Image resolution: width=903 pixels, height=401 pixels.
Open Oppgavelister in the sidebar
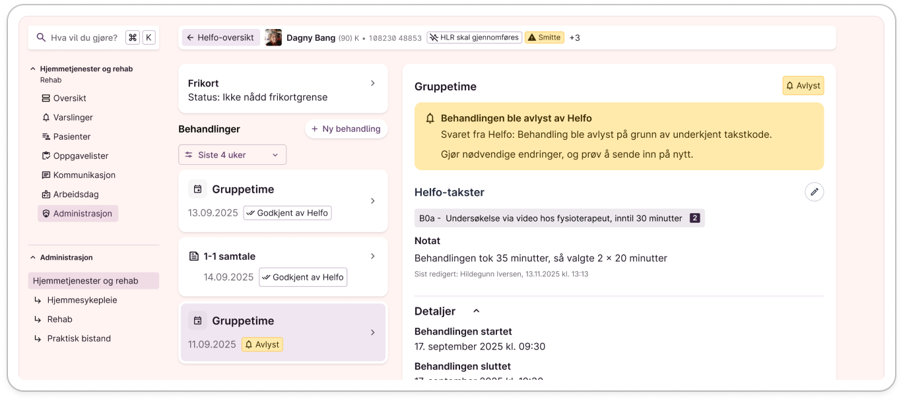click(x=81, y=156)
